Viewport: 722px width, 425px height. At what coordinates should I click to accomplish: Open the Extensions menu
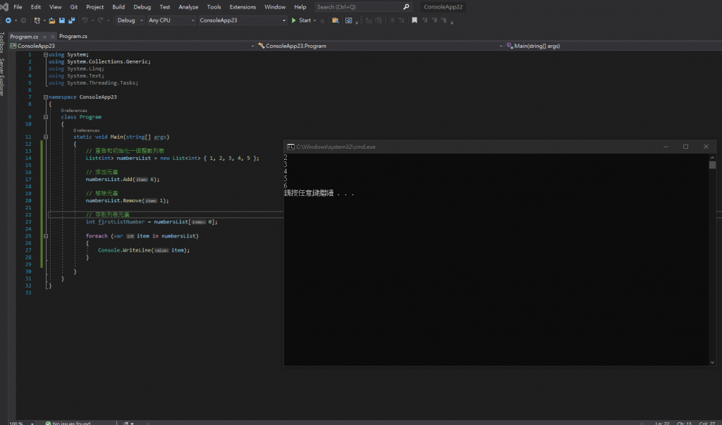(243, 6)
